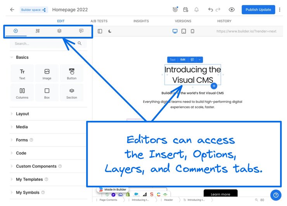
Task: Open the targeting icon in top bar
Action: click(x=175, y=10)
